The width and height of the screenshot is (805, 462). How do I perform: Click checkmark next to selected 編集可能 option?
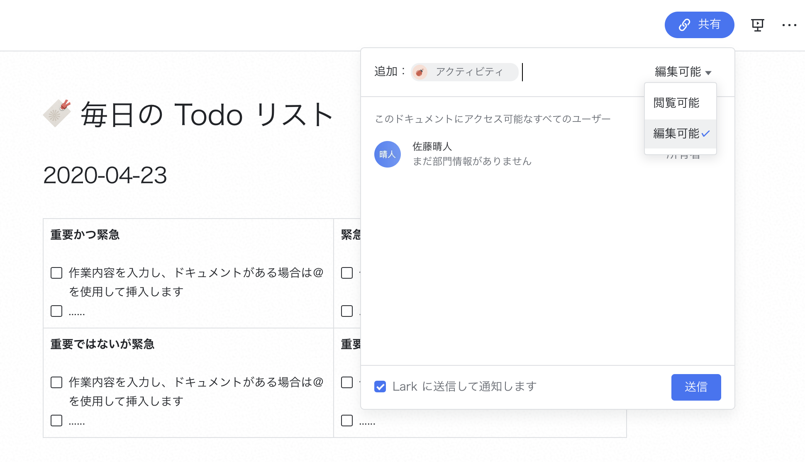pyautogui.click(x=706, y=134)
